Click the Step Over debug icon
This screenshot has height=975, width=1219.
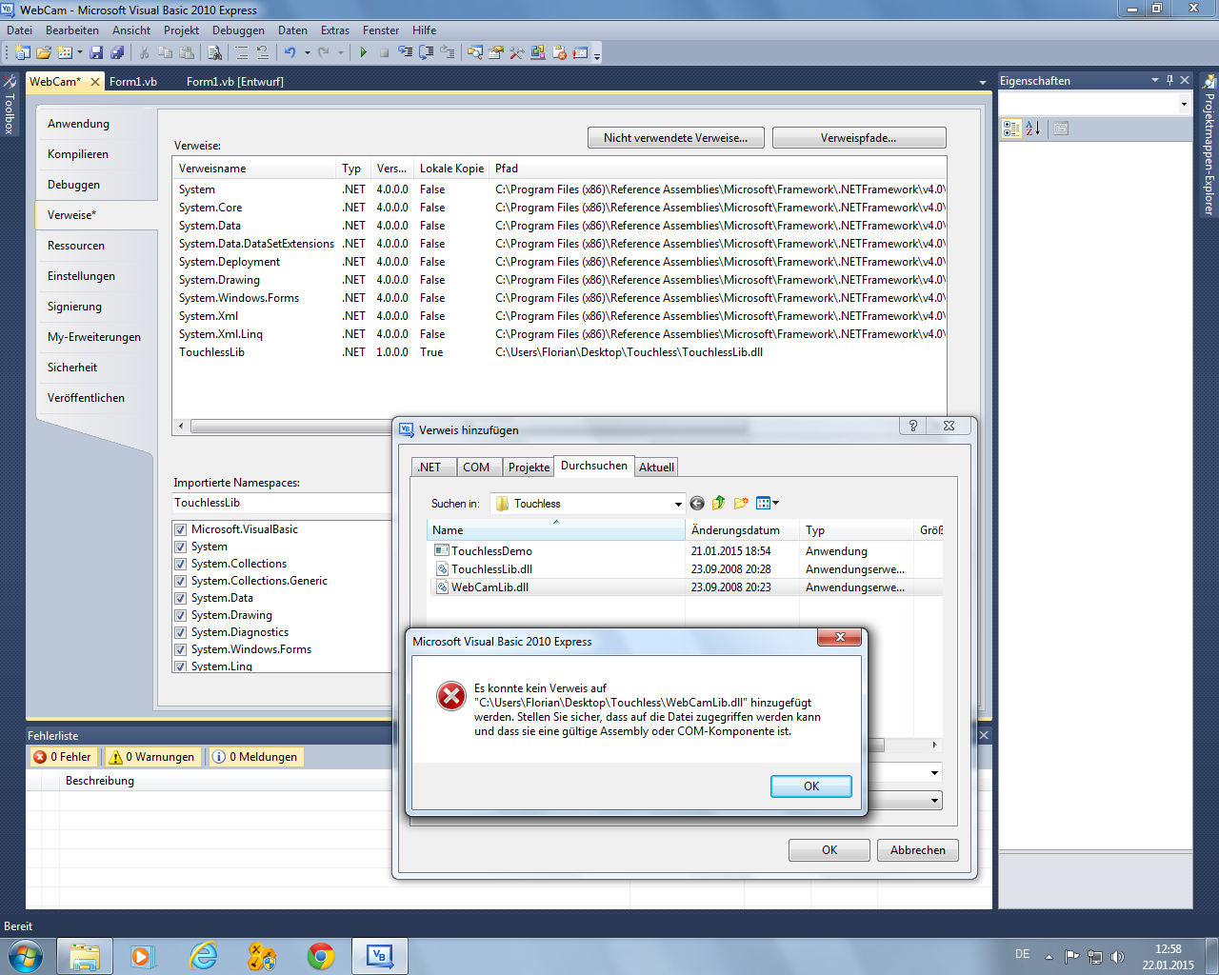pos(426,52)
